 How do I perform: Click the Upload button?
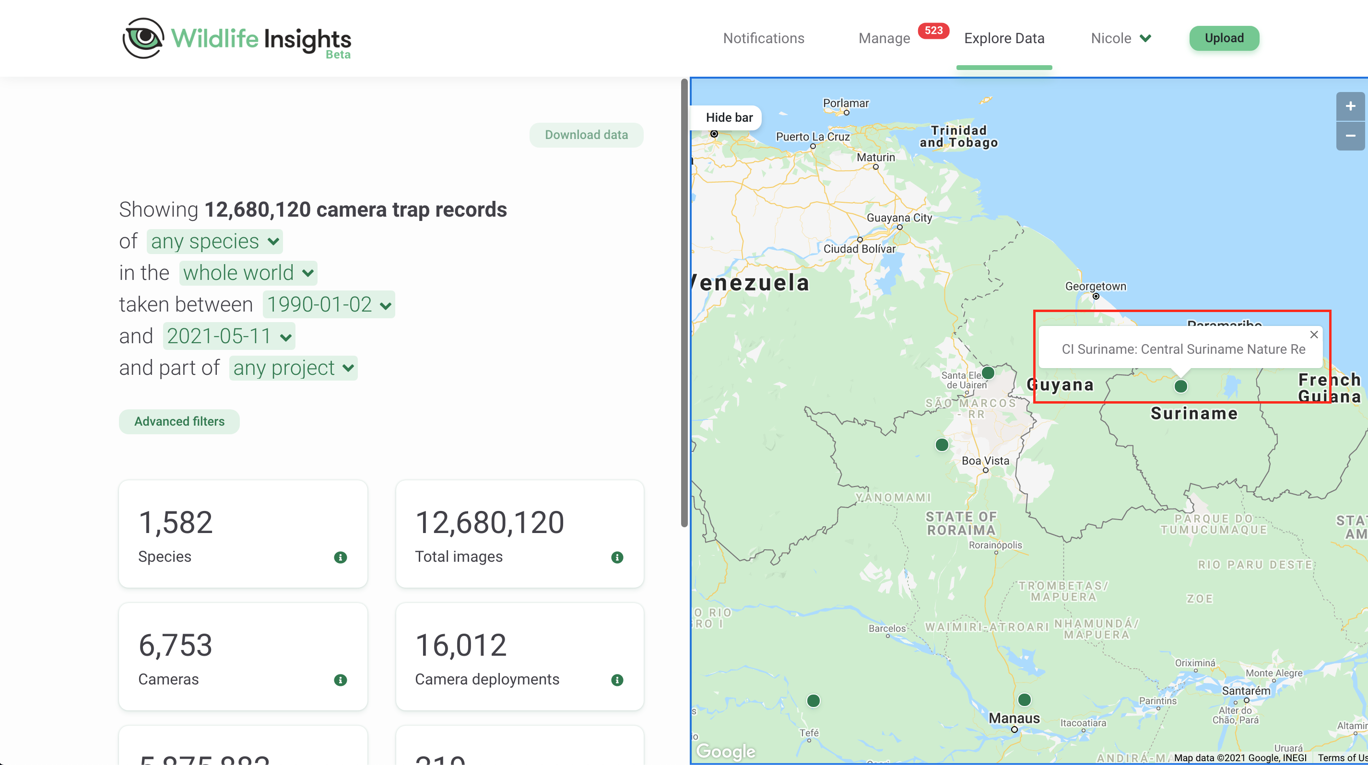1224,38
